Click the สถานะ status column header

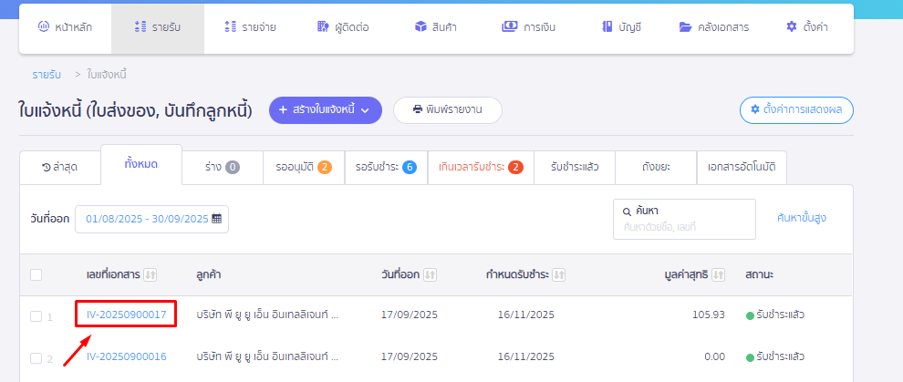(x=760, y=275)
